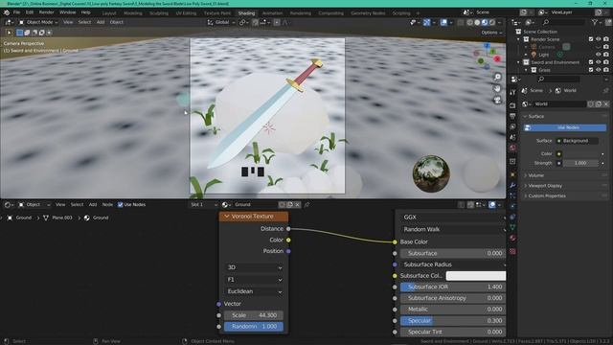Click the viewport zoom magnifier gizmo
Screen dimensions: 613x345
(497, 77)
